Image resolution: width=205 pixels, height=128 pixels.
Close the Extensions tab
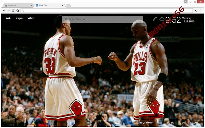31,5
